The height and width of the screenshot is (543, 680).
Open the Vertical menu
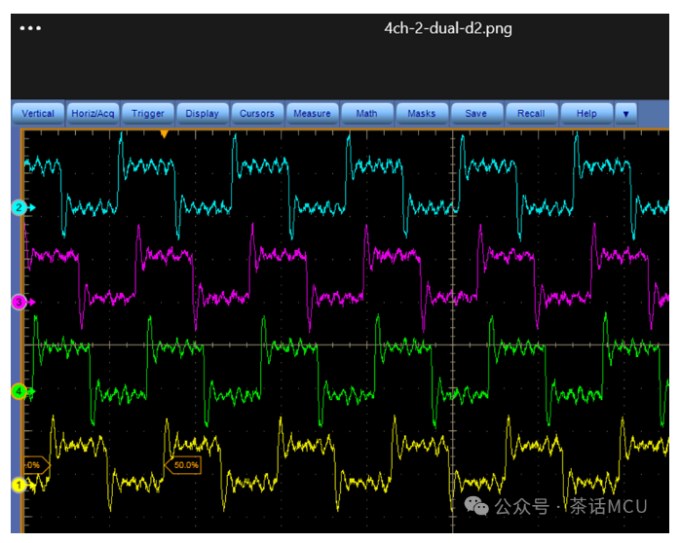38,114
